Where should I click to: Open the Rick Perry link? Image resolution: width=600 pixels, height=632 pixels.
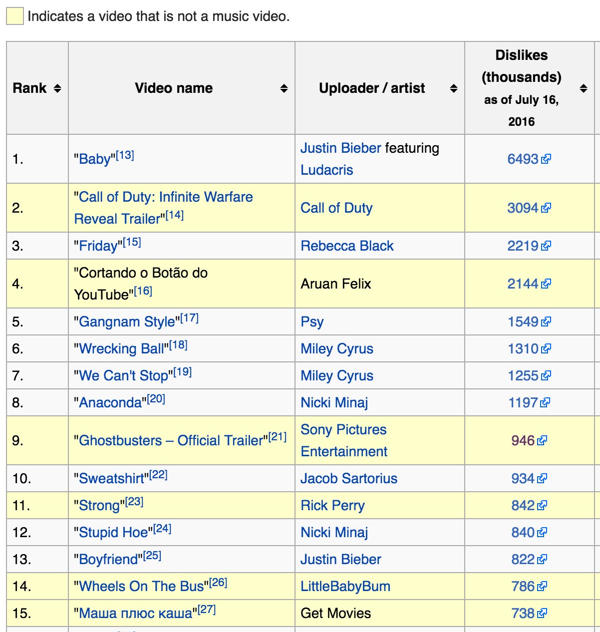coord(332,506)
